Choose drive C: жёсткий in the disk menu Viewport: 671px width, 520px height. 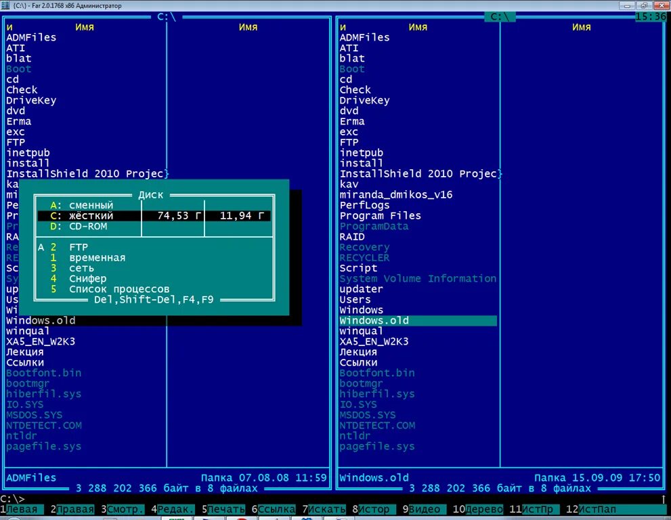[x=154, y=216]
